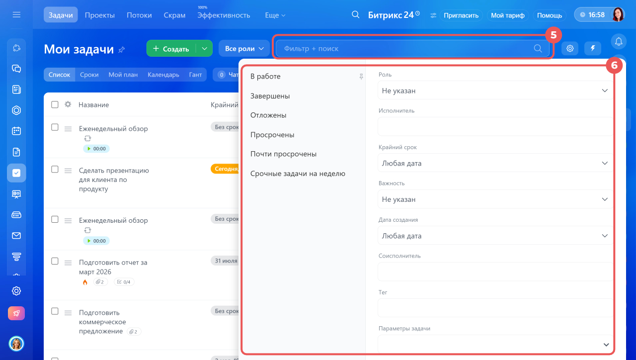Click the notifications bell icon

point(619,41)
